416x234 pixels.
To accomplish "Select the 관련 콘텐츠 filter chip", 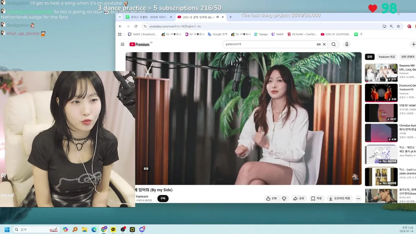I will (x=408, y=57).
